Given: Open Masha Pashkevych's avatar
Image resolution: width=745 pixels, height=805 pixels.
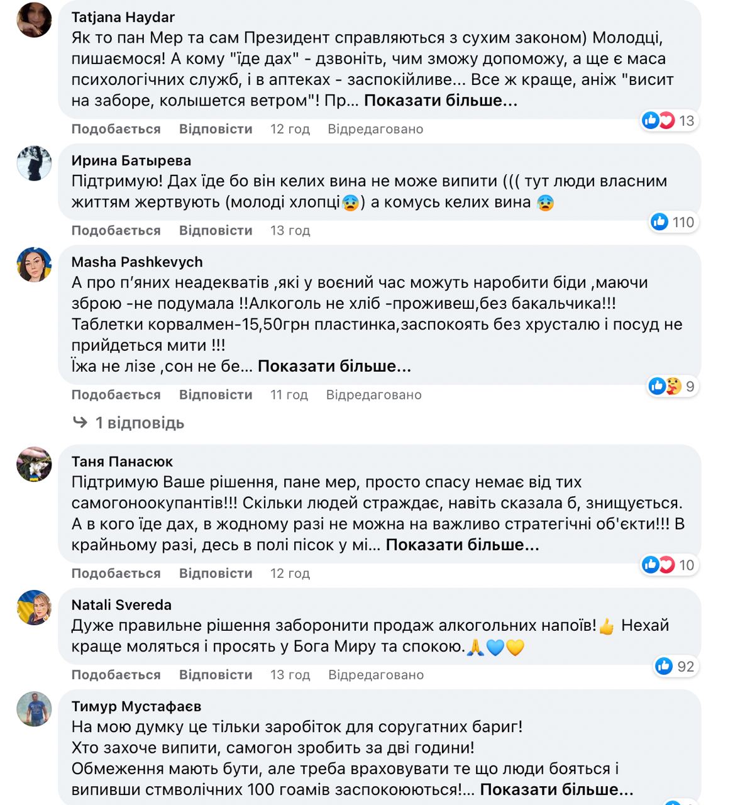Looking at the screenshot, I should (34, 265).
